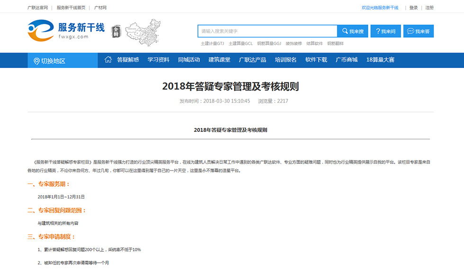Click the 广联达官网 top link

[x=37, y=8]
